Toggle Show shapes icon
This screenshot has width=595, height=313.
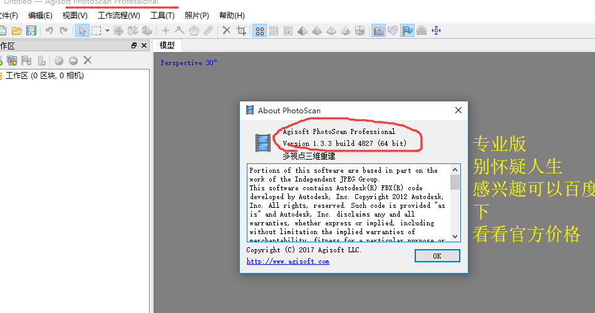click(393, 31)
